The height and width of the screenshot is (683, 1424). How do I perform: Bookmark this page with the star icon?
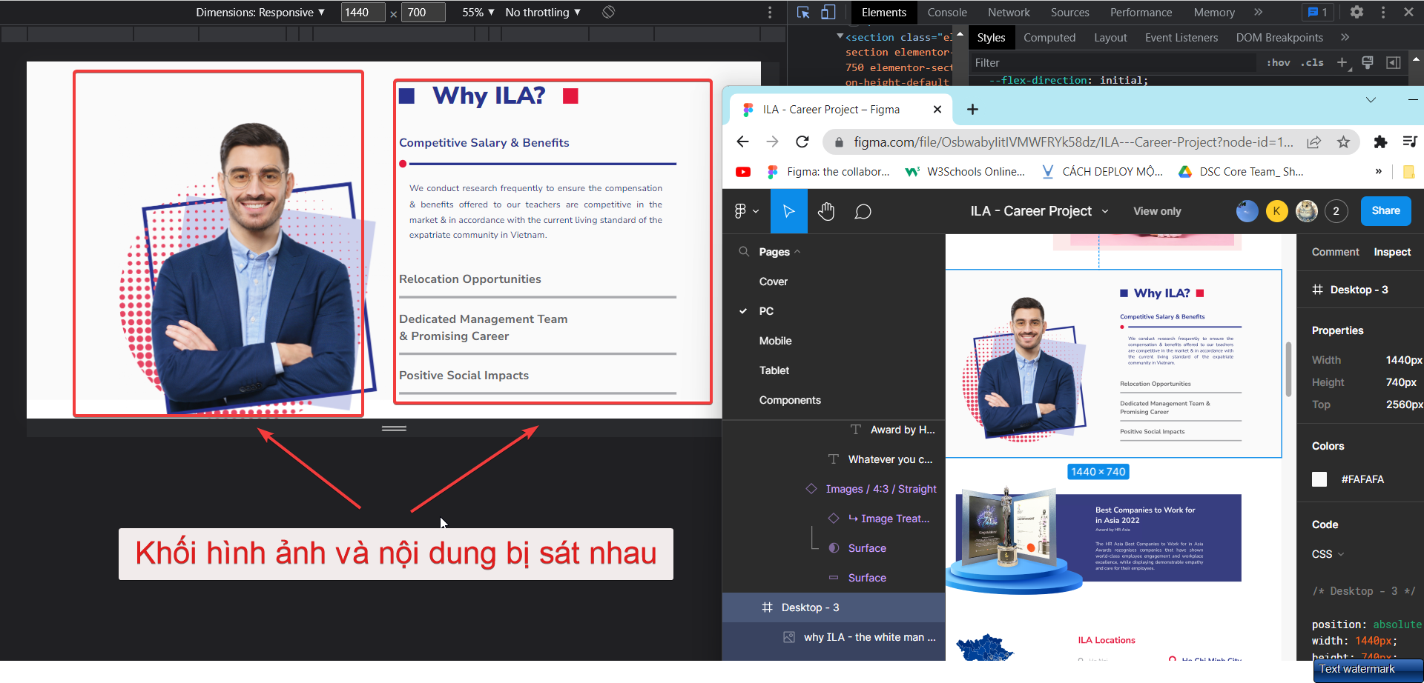[x=1343, y=141]
